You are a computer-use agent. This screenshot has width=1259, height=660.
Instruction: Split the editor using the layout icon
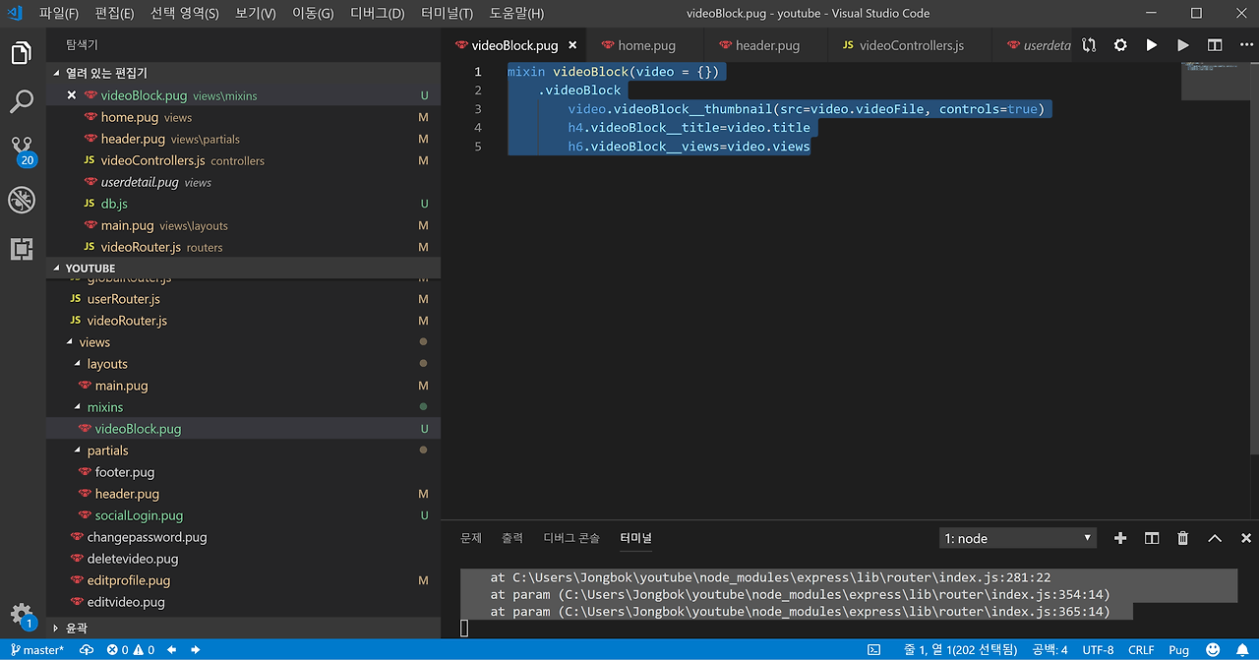(x=1215, y=45)
